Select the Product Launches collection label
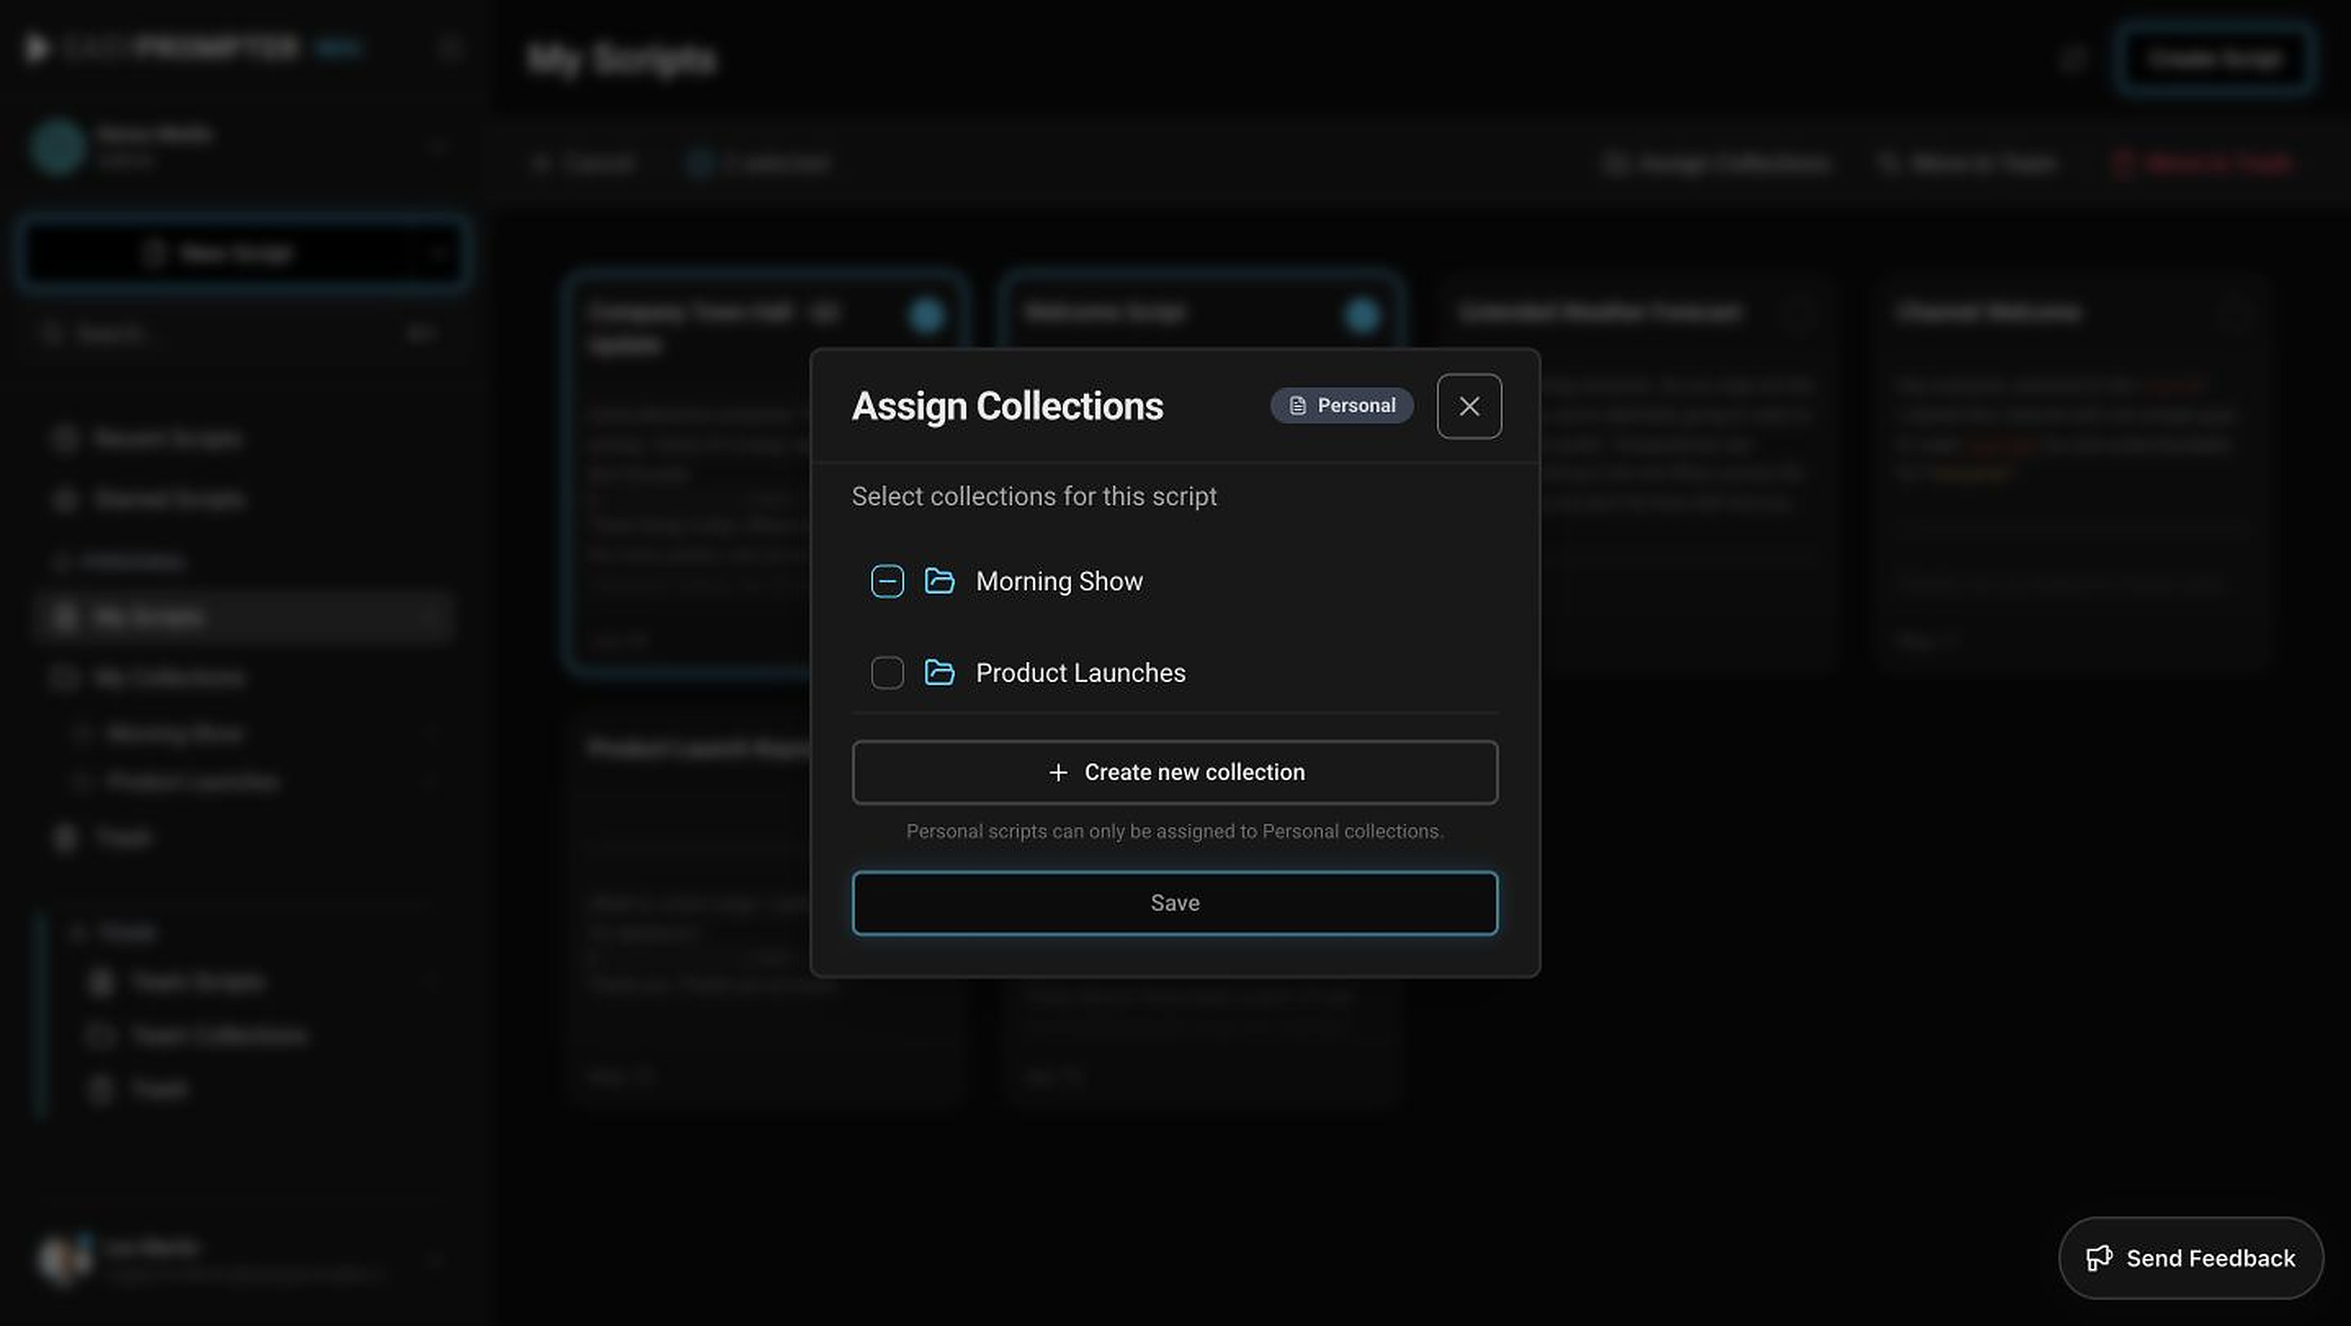Viewport: 2351px width, 1326px height. point(1081,673)
